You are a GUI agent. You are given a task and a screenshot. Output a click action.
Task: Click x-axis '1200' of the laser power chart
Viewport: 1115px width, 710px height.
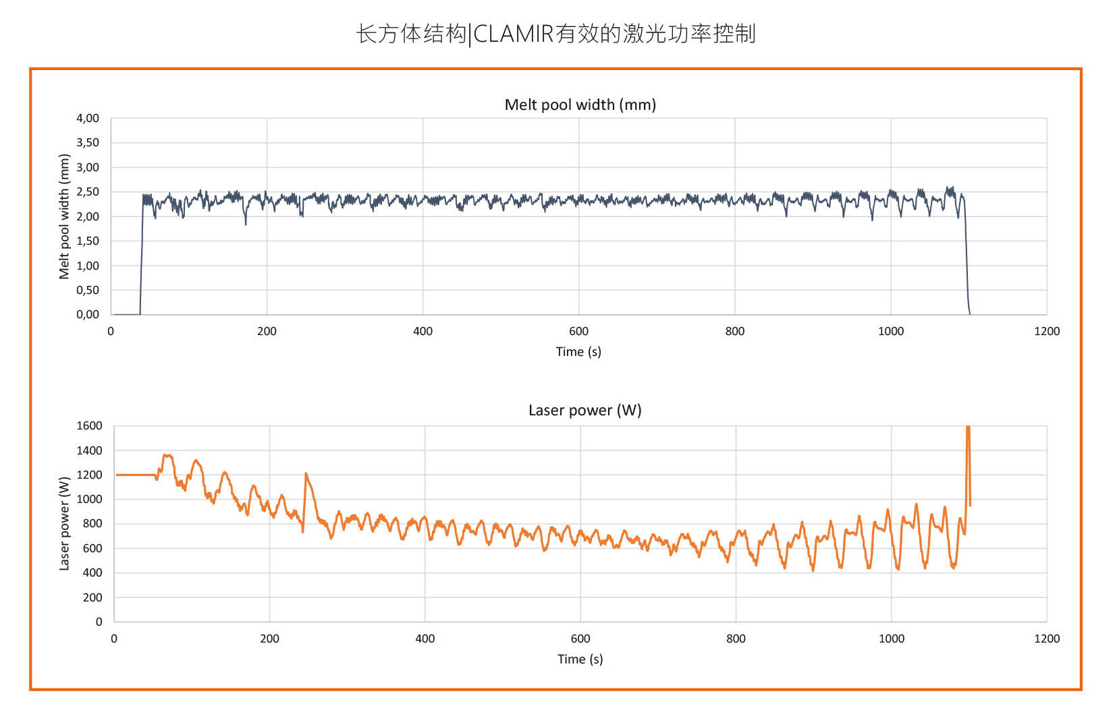[1047, 639]
